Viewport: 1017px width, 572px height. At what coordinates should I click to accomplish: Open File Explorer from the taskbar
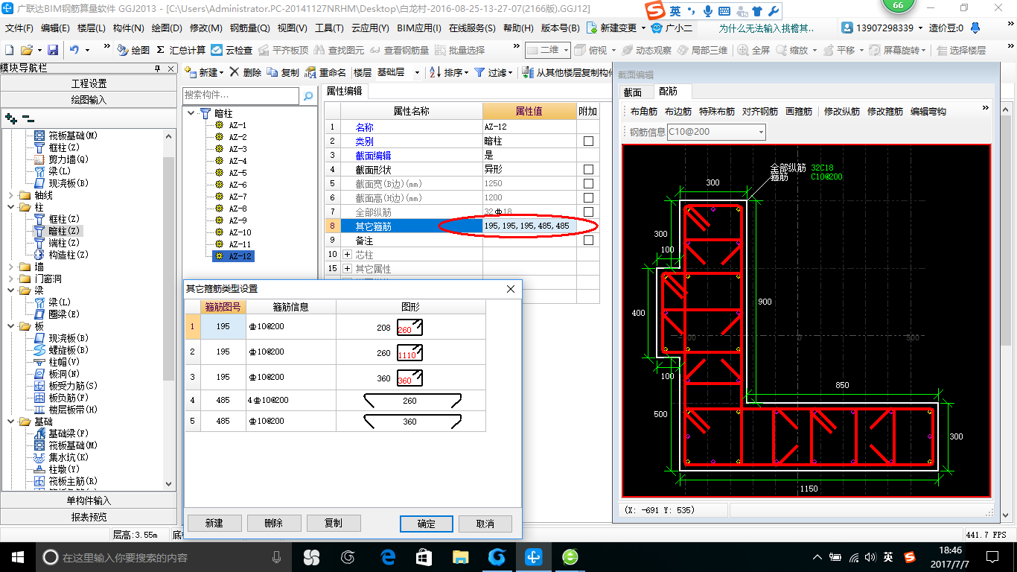click(x=461, y=557)
